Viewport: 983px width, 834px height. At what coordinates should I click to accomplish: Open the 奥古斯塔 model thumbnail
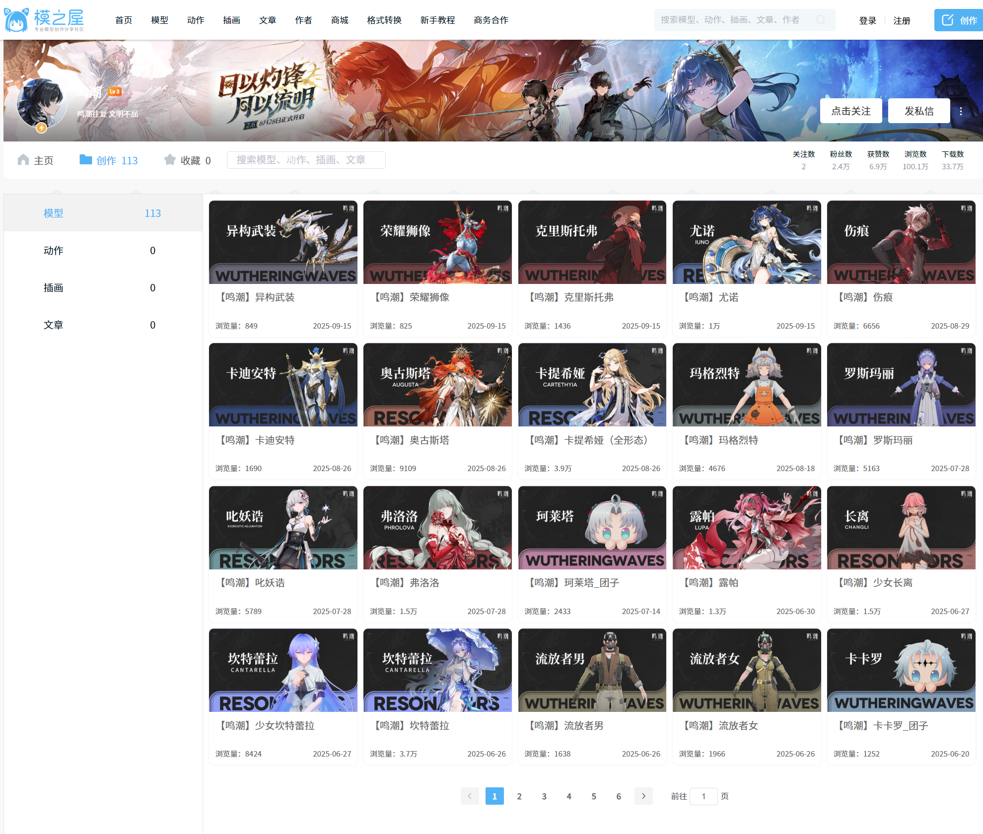[437, 385]
